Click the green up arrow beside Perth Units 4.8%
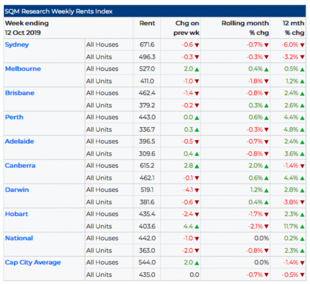This screenshot has width=310, height=284. (302, 130)
